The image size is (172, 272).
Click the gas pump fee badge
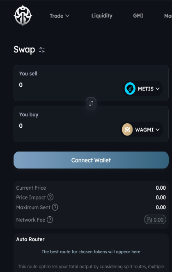click(155, 220)
